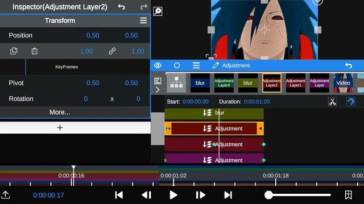Adjust the timeline zoom slider handle
This screenshot has height=204, width=364.
[268, 195]
